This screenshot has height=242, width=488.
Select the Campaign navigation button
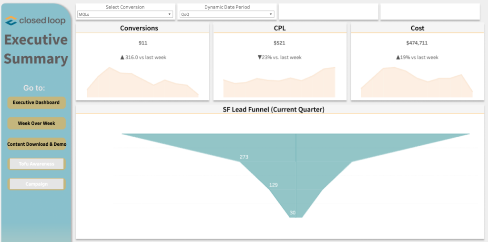pyautogui.click(x=36, y=184)
